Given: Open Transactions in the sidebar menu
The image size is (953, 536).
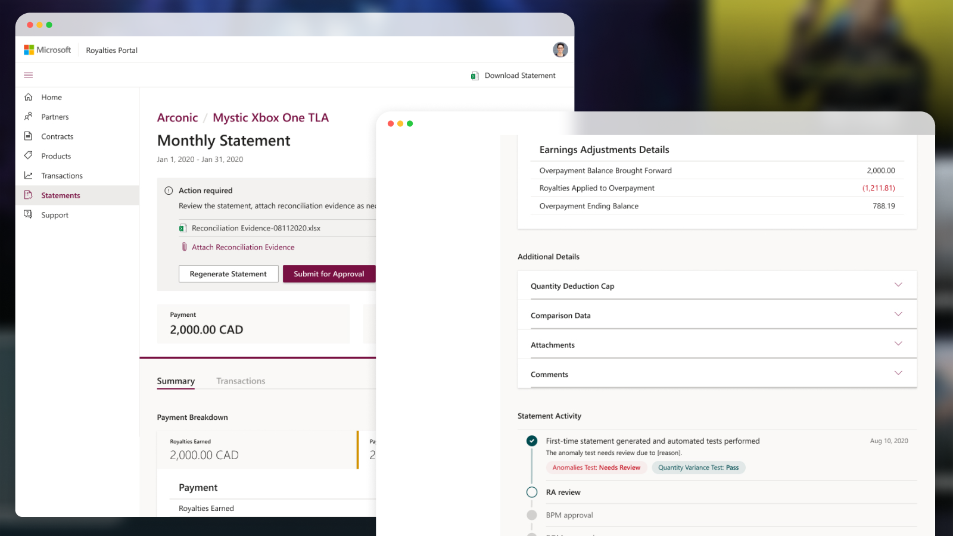Looking at the screenshot, I should pos(77,176).
